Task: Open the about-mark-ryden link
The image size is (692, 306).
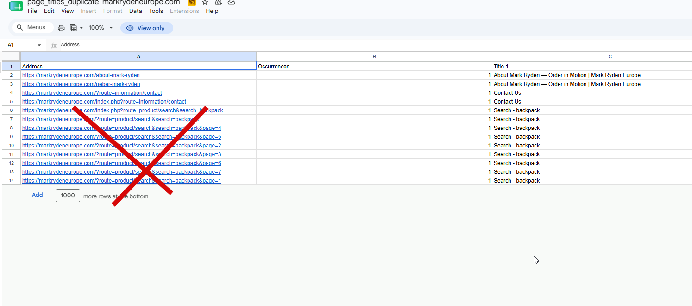Action: click(x=81, y=75)
